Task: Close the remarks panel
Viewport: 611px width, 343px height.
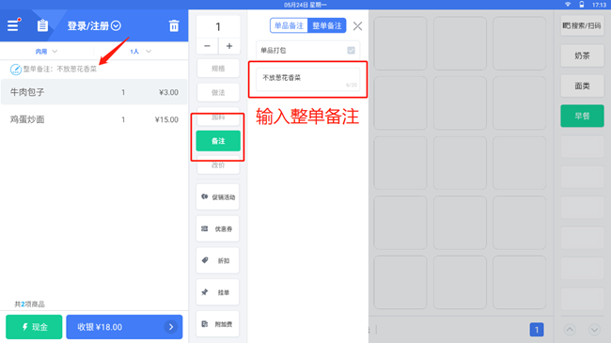Action: click(x=357, y=26)
